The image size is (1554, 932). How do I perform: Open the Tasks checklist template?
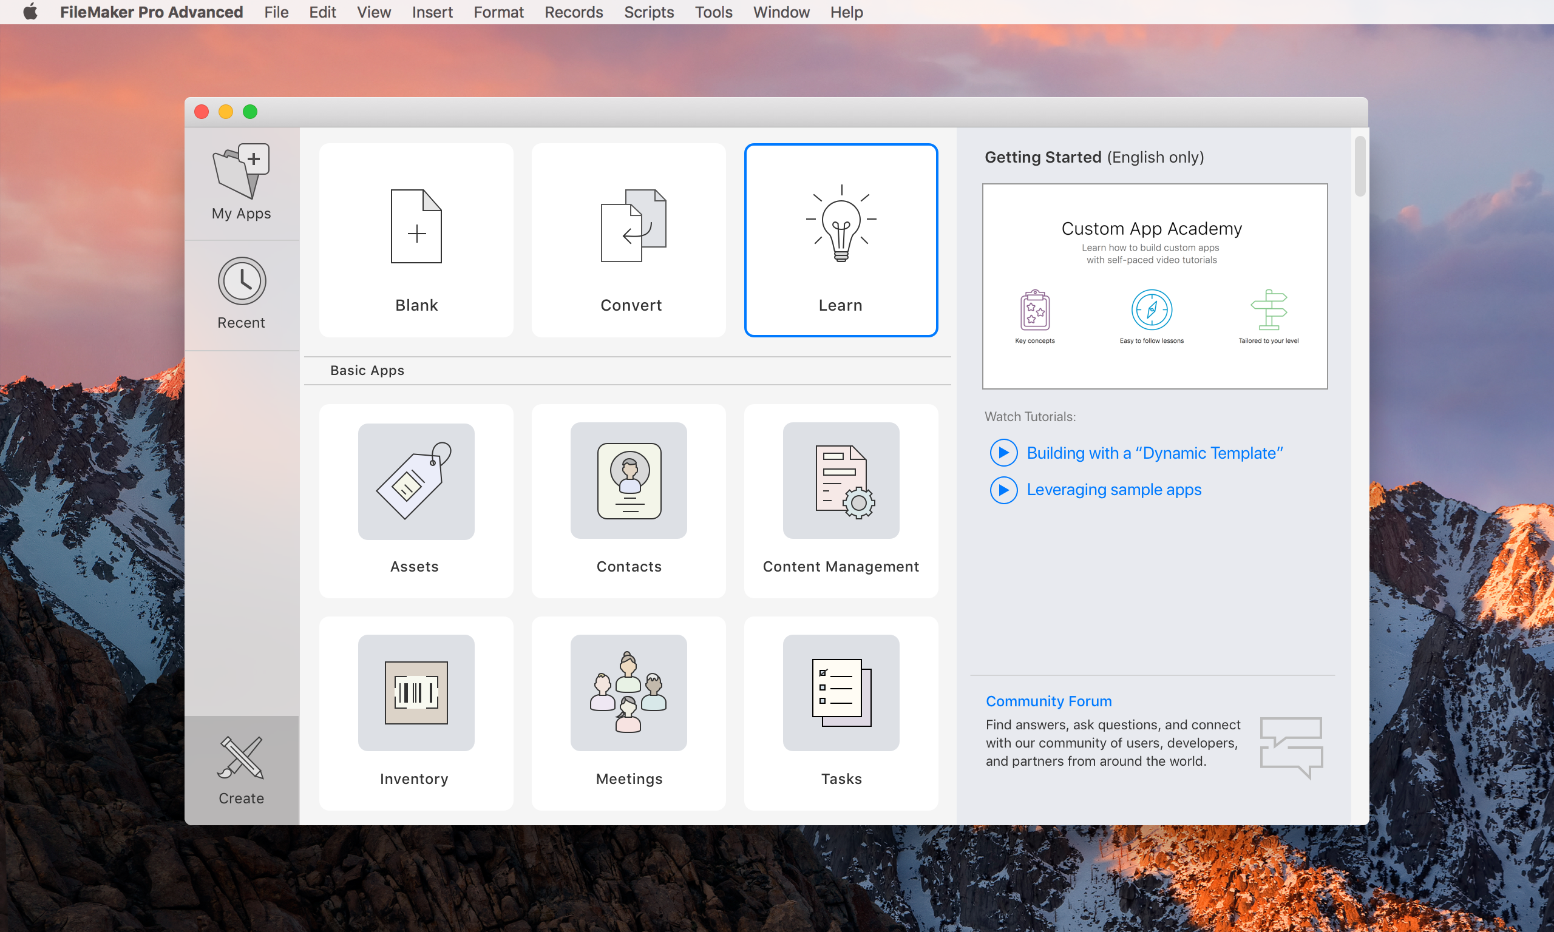(x=841, y=713)
